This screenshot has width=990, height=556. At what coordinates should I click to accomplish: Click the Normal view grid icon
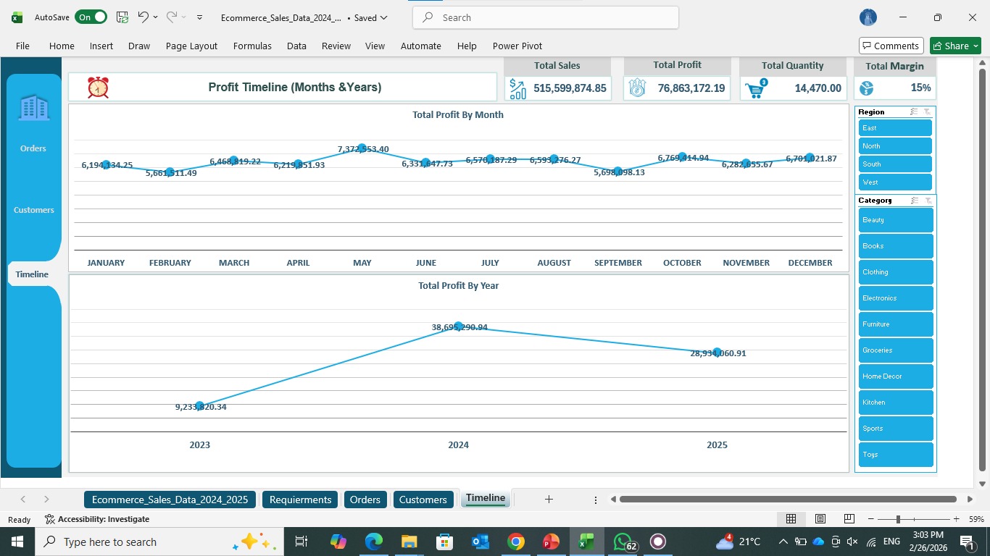tap(791, 519)
